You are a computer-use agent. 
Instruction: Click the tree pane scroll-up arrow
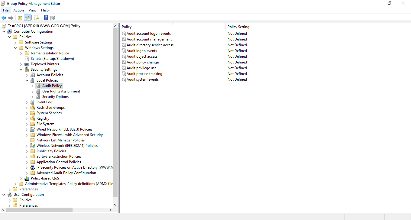tap(115, 26)
